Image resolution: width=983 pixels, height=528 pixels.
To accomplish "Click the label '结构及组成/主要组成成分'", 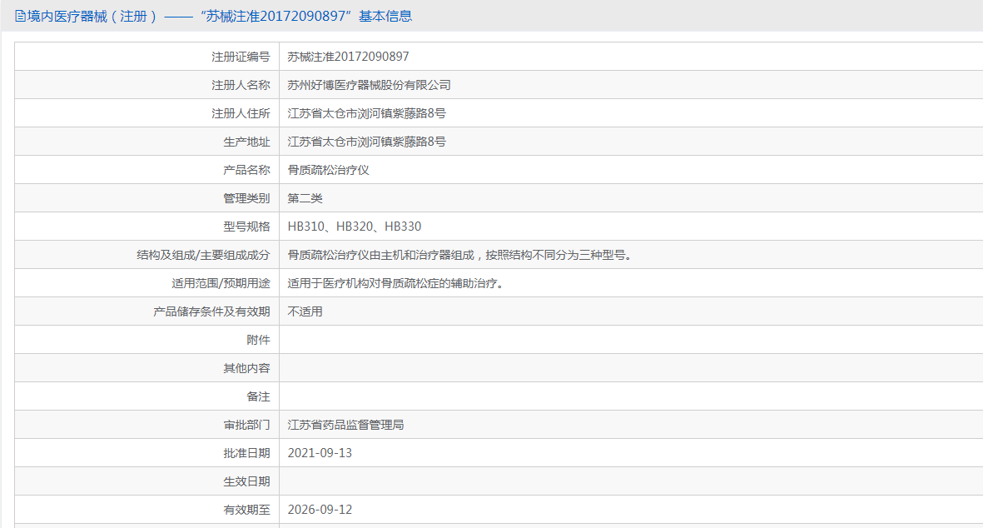I will pos(203,255).
